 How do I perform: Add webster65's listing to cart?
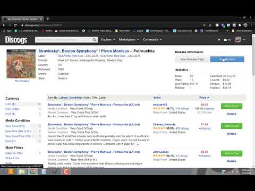click(x=232, y=106)
